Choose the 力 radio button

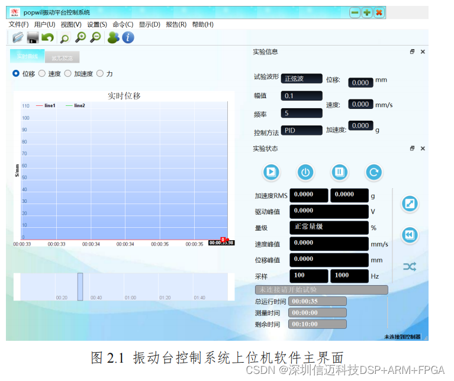coord(100,74)
